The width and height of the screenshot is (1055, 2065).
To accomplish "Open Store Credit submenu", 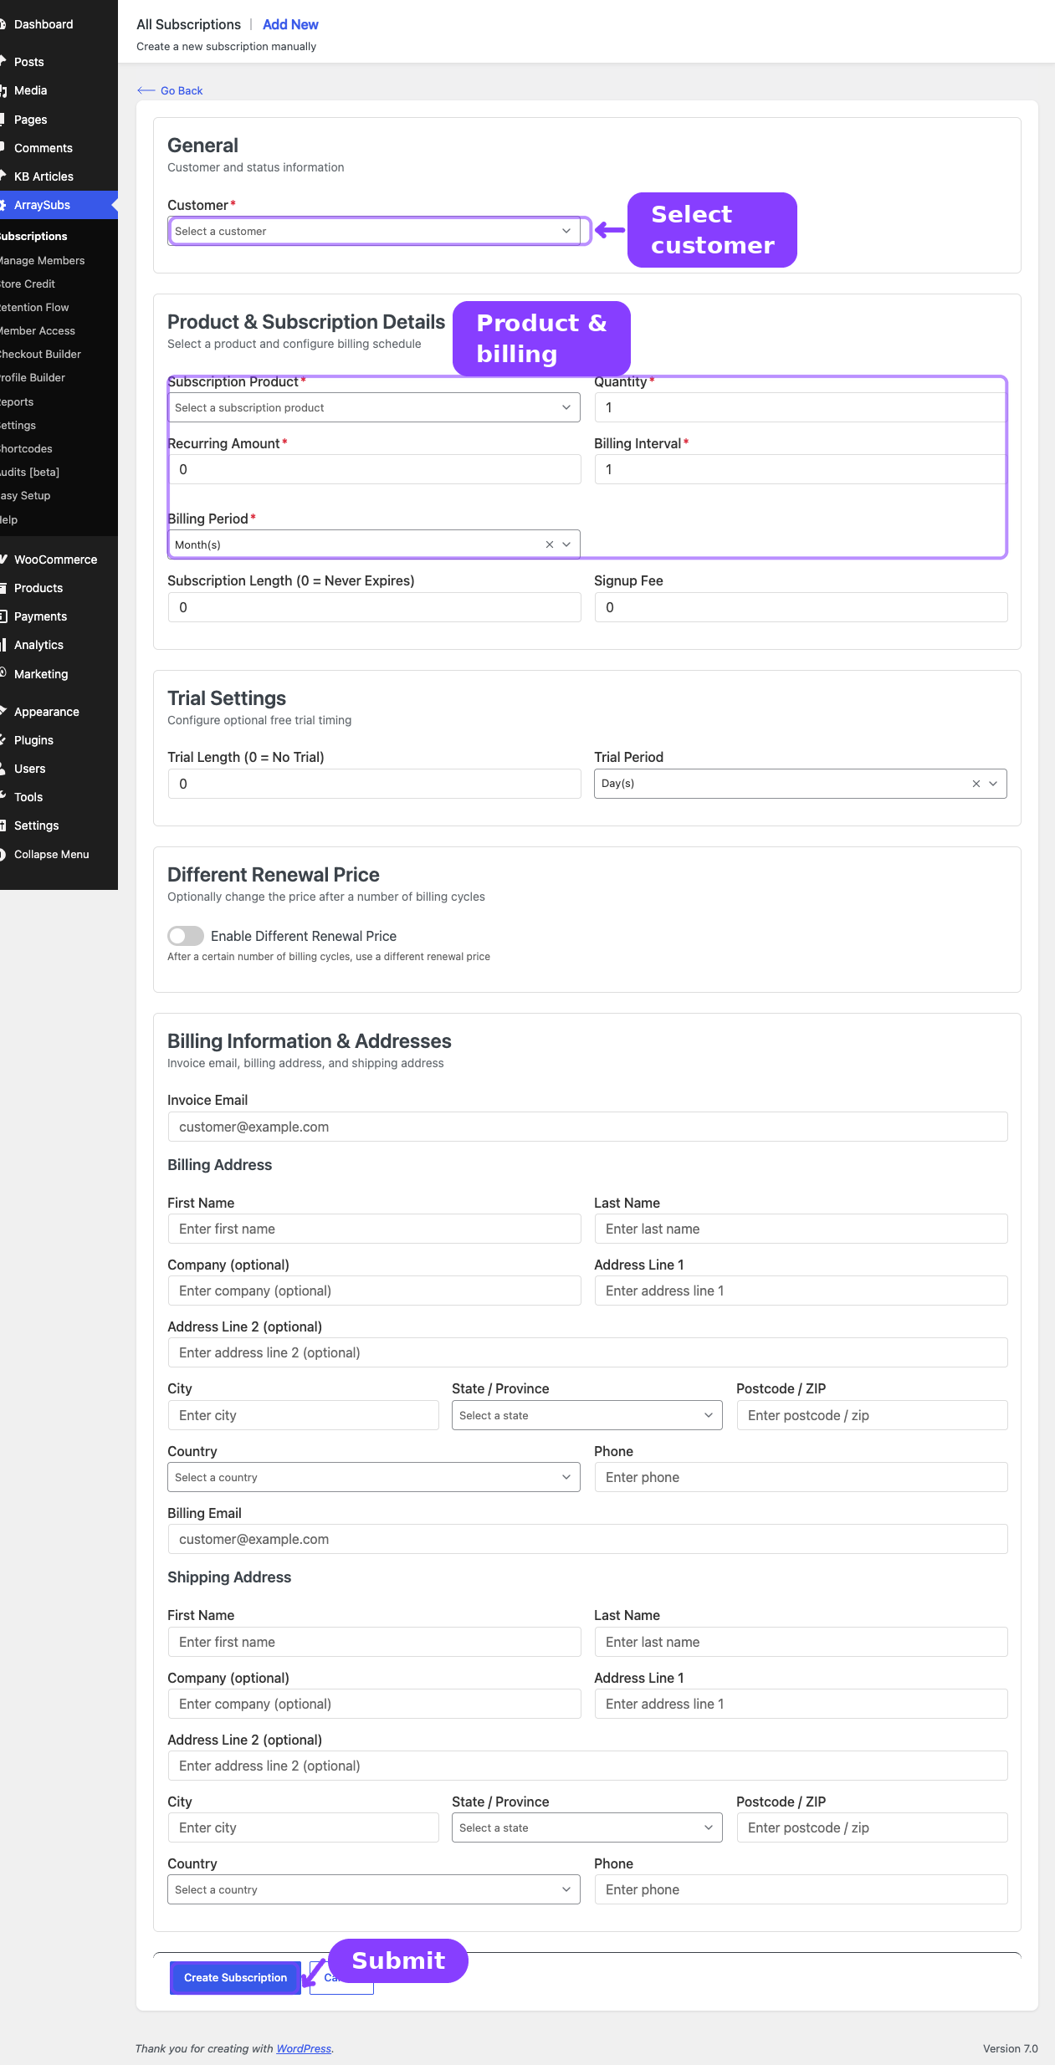I will tap(28, 284).
